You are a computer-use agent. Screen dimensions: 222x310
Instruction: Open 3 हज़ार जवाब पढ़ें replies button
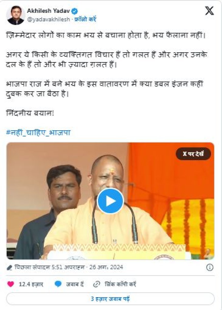110,299
